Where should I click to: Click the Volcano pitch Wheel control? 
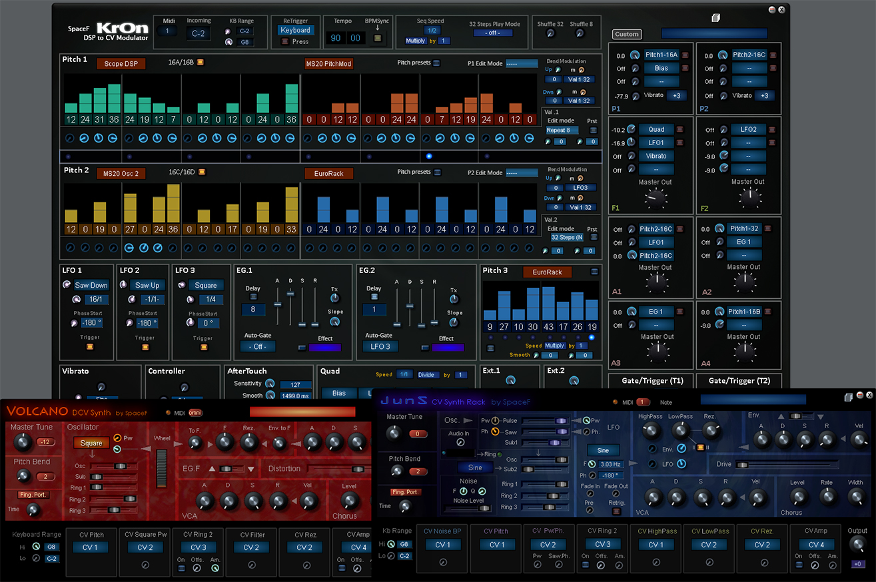pyautogui.click(x=161, y=470)
